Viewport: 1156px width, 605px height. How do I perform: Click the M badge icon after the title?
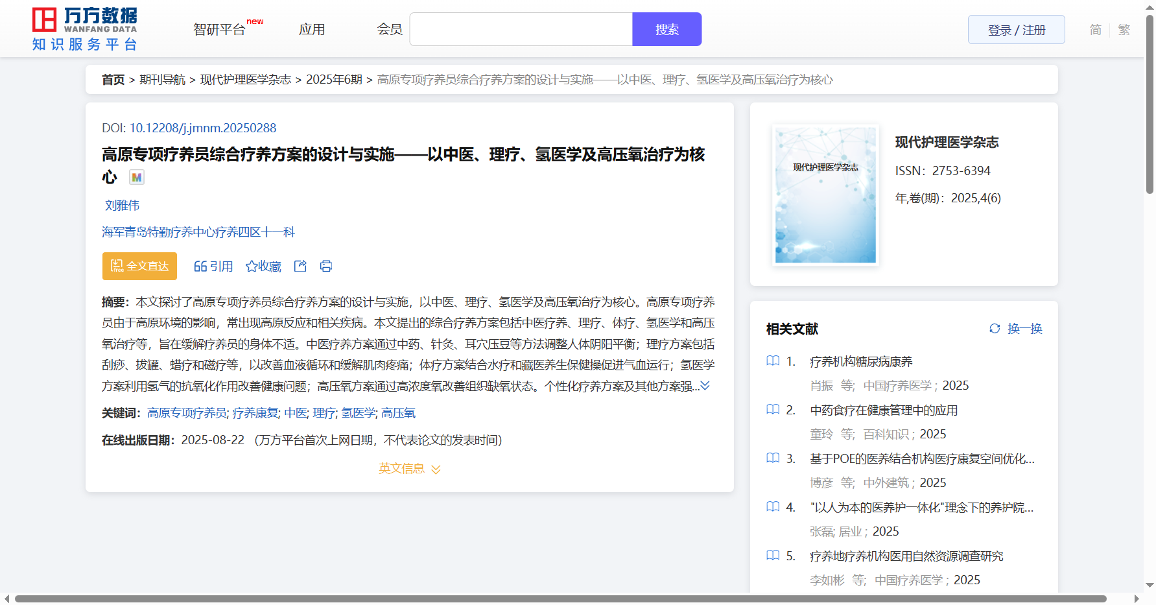click(136, 177)
